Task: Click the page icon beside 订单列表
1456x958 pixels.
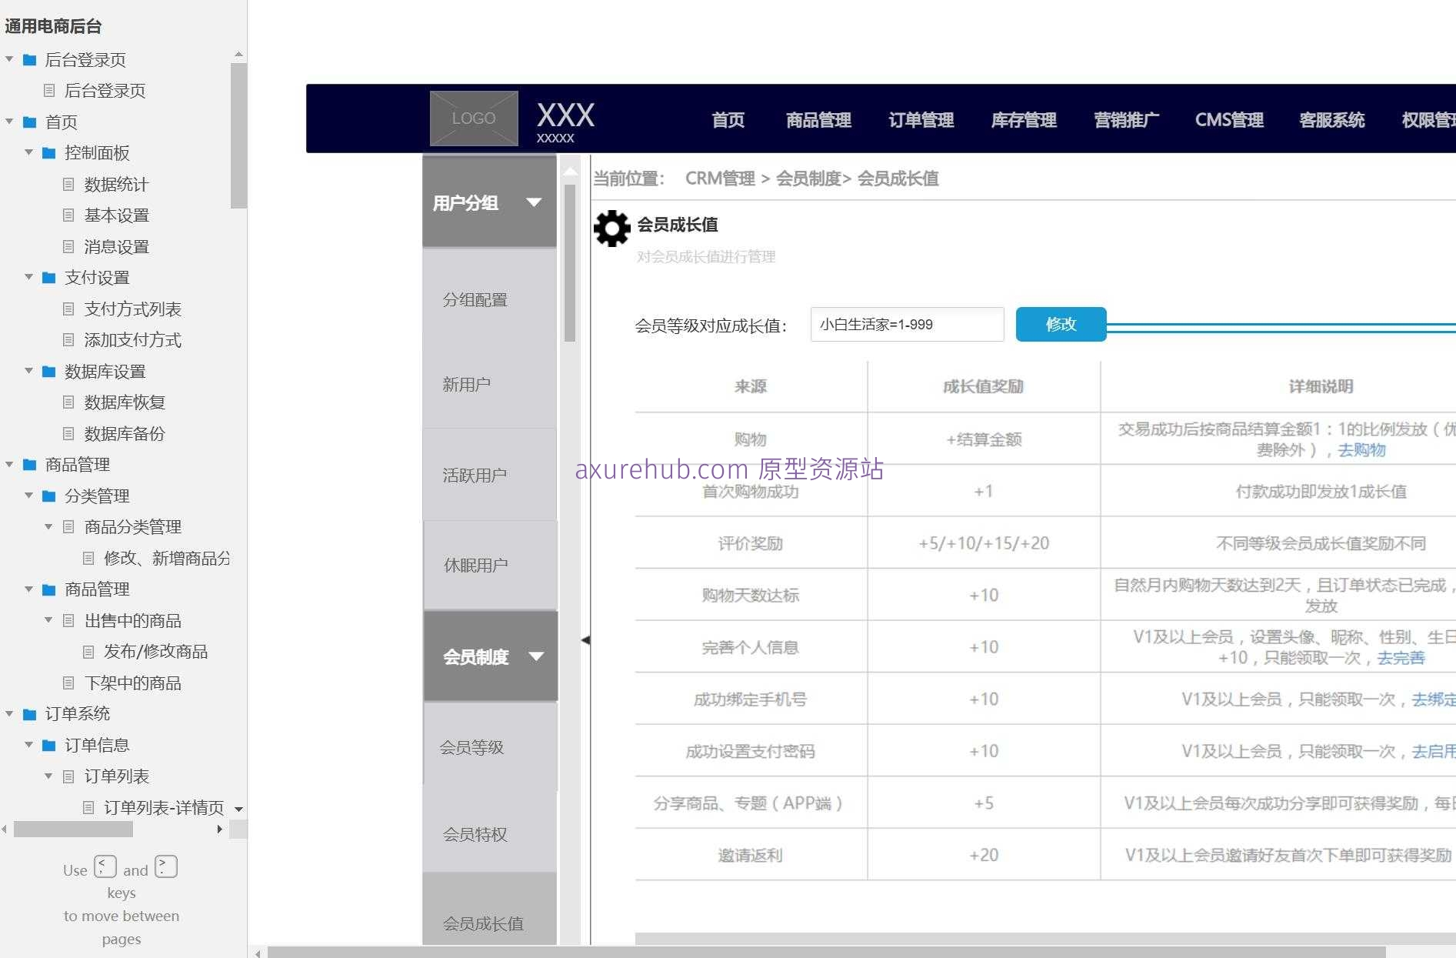Action: coord(68,776)
